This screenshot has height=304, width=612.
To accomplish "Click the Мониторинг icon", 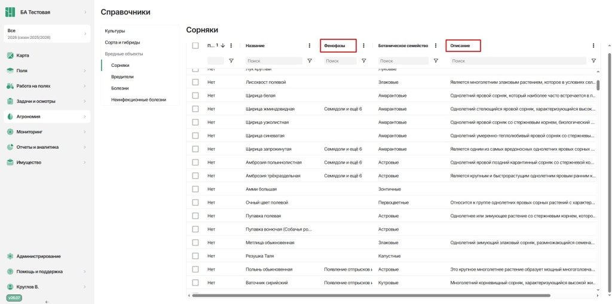I will [x=11, y=132].
